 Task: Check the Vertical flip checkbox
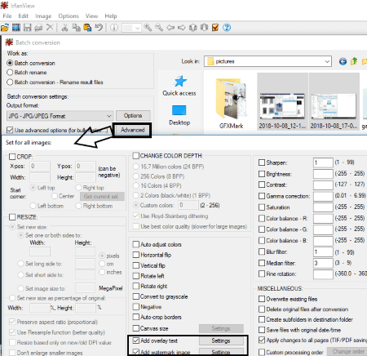(136, 265)
